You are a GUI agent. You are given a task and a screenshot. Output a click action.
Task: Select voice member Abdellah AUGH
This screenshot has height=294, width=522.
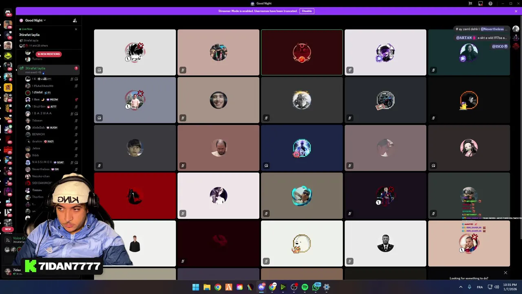[51, 127]
